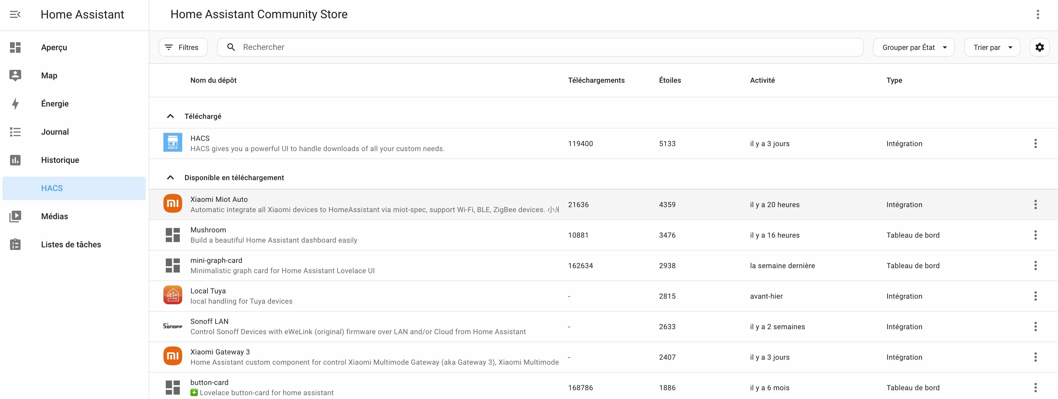Viewport: 1058px width, 399px height.
Task: Click the 4359 stars value
Action: tap(667, 204)
